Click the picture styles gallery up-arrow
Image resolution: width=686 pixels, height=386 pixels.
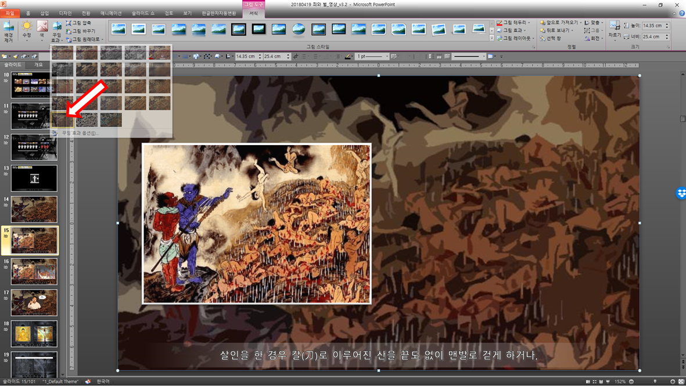492,24
